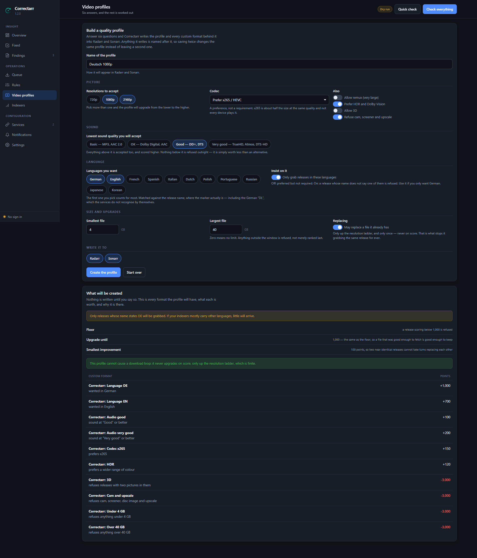Image resolution: width=477 pixels, height=558 pixels.
Task: Click the Queue download icon
Action: [x=7, y=75]
